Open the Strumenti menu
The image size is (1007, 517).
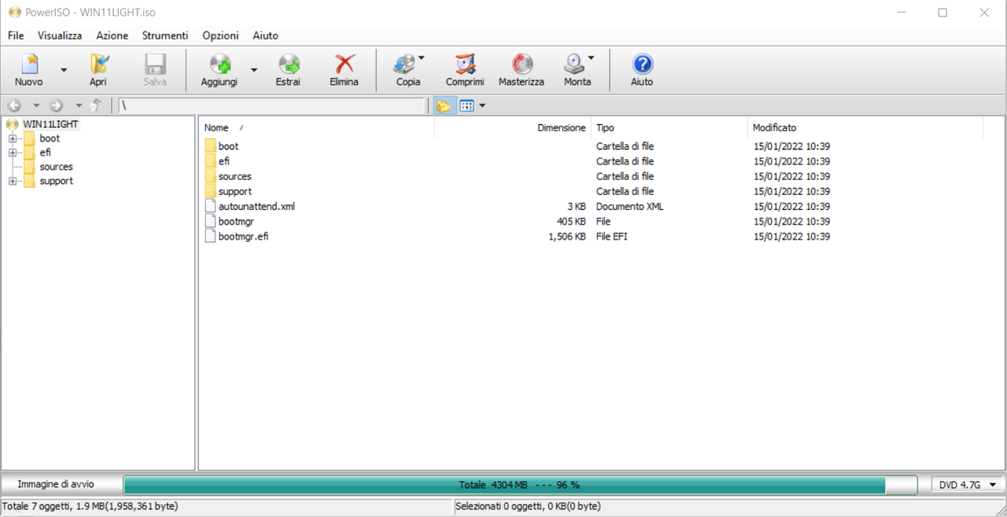pyautogui.click(x=165, y=35)
